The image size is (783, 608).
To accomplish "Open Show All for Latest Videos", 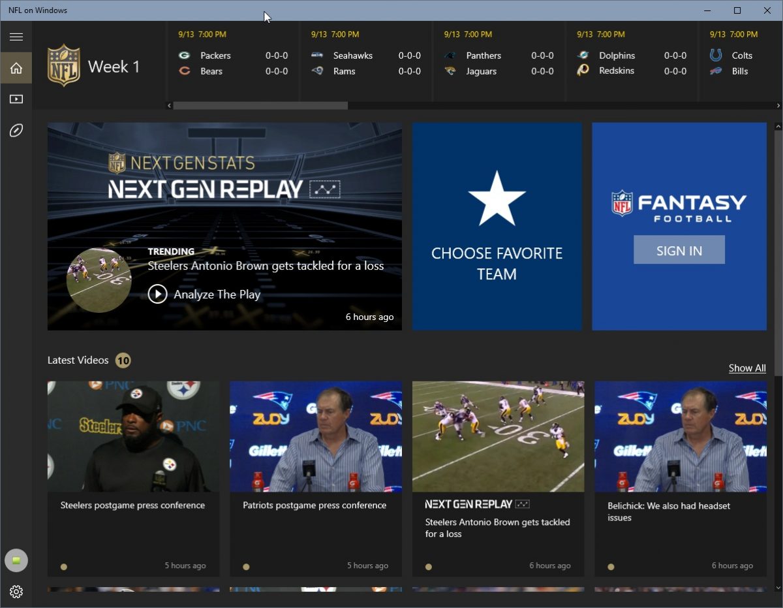I will pos(746,368).
